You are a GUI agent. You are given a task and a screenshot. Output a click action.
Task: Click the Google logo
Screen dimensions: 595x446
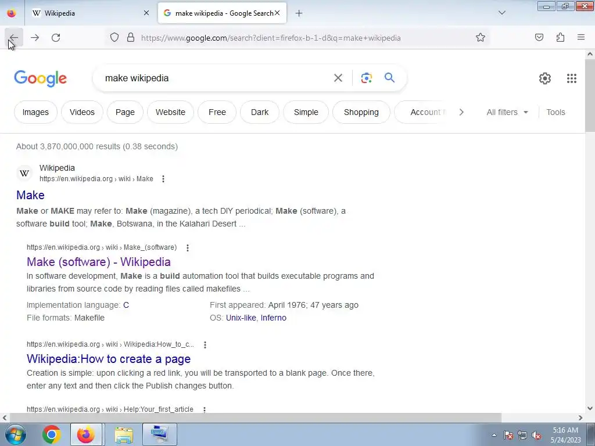pos(40,78)
